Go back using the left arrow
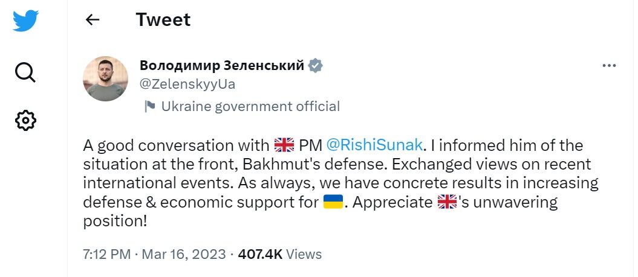This screenshot has width=638, height=277. click(x=92, y=20)
